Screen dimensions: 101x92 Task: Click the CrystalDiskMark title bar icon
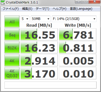tap(2, 2)
